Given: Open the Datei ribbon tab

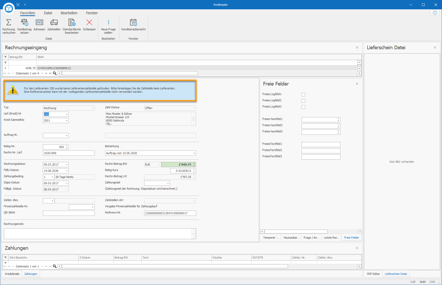Looking at the screenshot, I should [x=48, y=13].
